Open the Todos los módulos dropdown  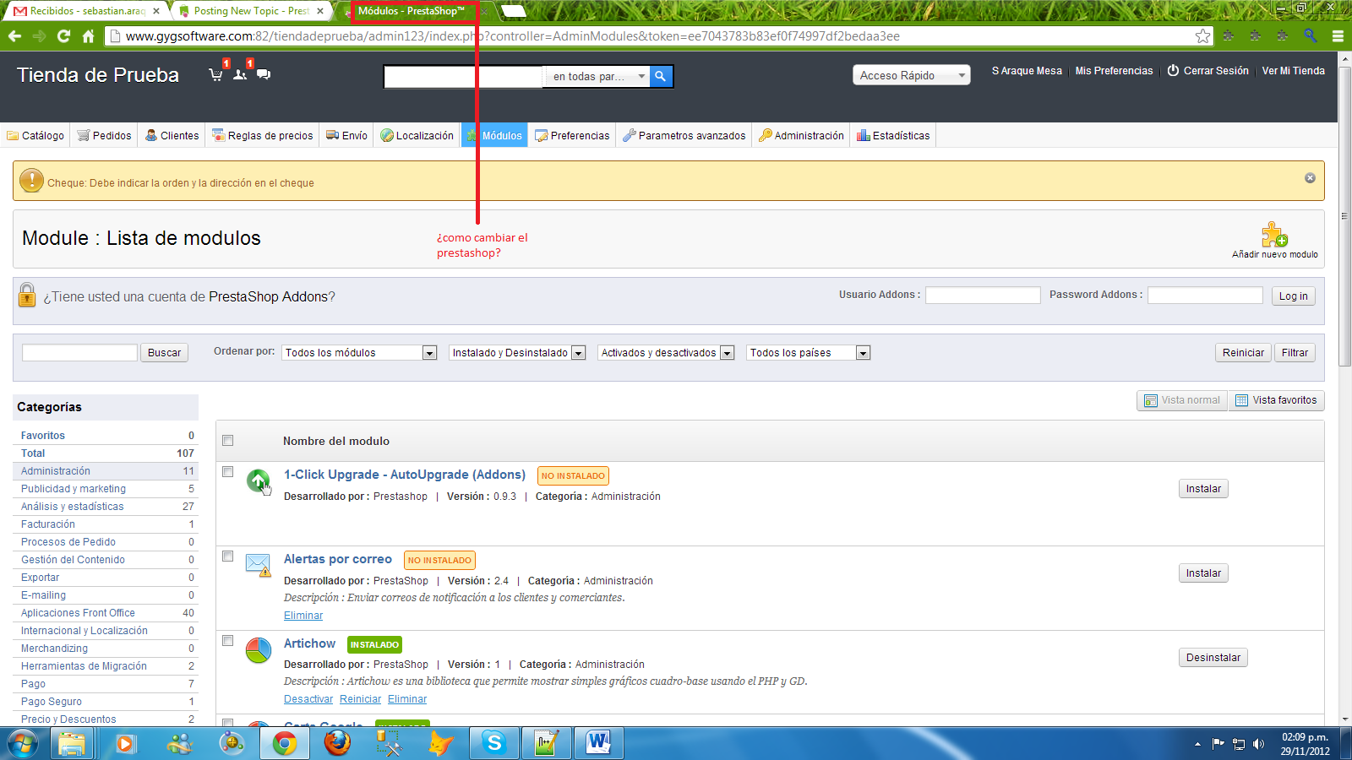[360, 353]
